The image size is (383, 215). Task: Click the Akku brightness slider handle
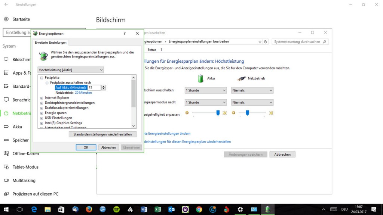tap(218, 112)
